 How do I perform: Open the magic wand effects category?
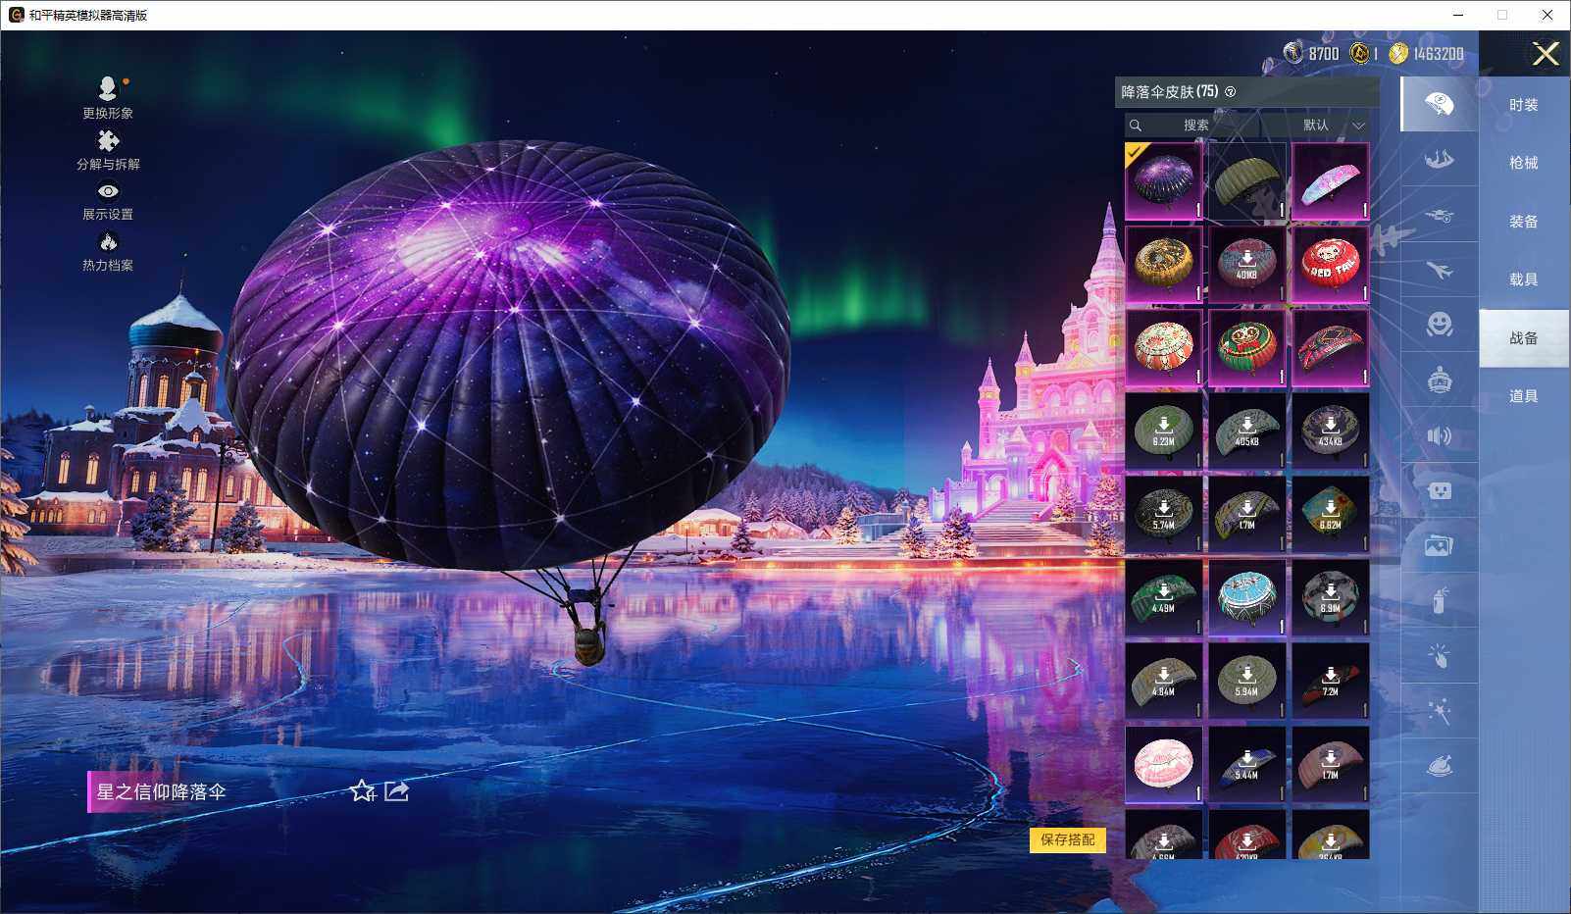tap(1439, 711)
